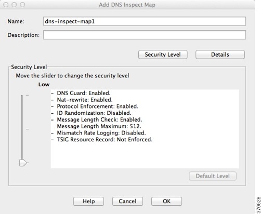Cancel the Add DNS Inspect Map dialog
This screenshot has height=214, width=261.
(127, 201)
